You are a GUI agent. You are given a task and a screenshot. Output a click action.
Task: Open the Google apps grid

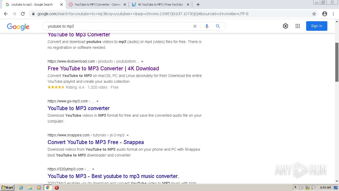[x=298, y=26]
